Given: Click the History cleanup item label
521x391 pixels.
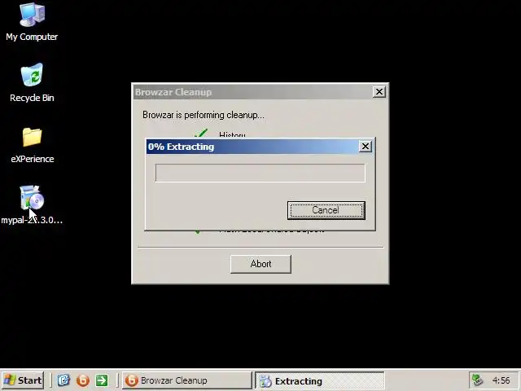Looking at the screenshot, I should [232, 134].
